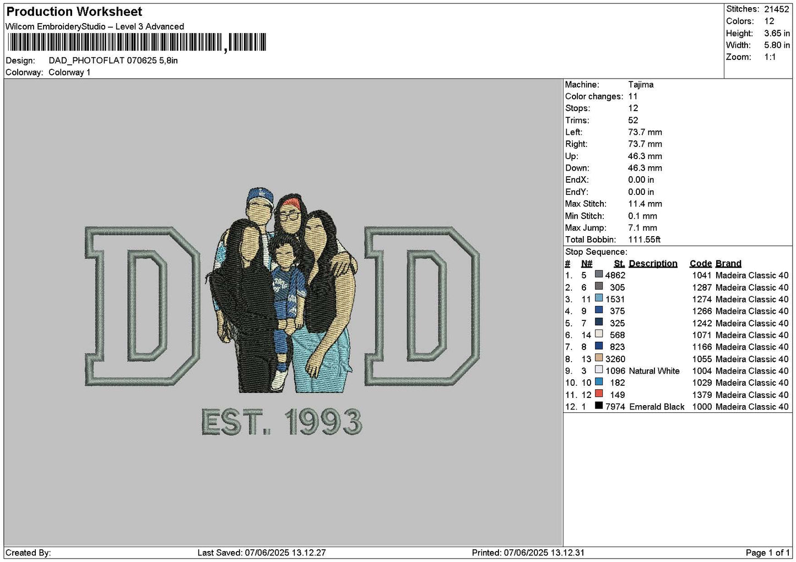Select the tan skin swatch for code 1055
Viewport: 796px width, 562px height.
(599, 358)
